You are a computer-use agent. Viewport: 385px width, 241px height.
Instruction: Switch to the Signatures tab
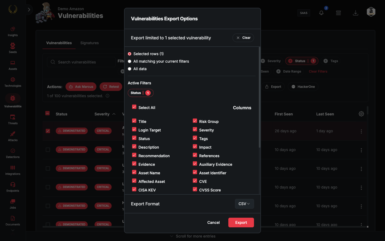tap(90, 43)
